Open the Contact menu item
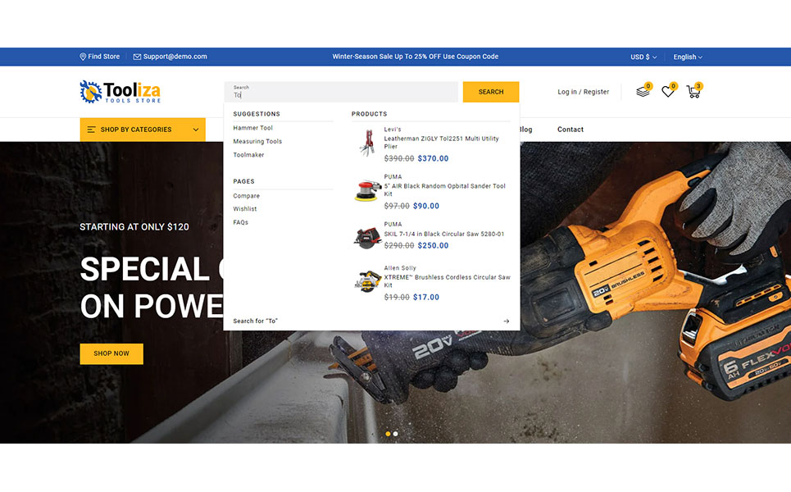The width and height of the screenshot is (791, 492). tap(571, 130)
